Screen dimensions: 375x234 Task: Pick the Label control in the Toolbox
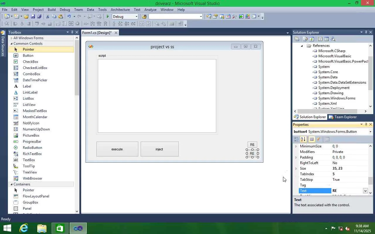(41, 86)
